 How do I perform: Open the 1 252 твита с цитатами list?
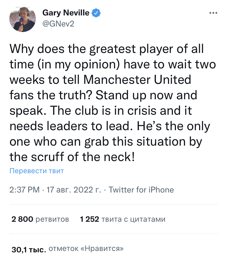click(123, 219)
